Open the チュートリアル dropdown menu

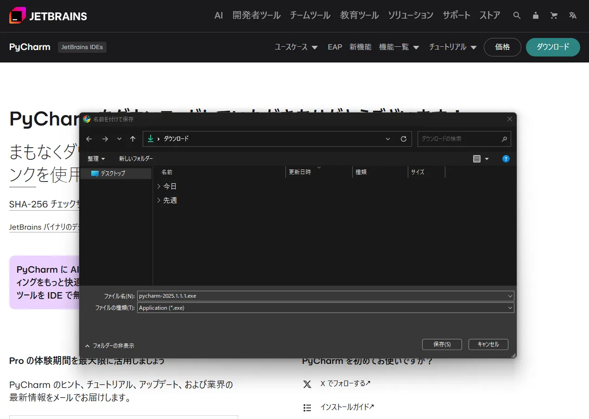pyautogui.click(x=453, y=47)
